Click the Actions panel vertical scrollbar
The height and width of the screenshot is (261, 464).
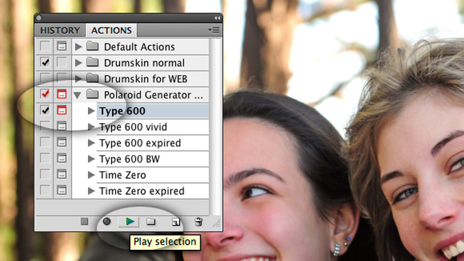[x=215, y=127]
